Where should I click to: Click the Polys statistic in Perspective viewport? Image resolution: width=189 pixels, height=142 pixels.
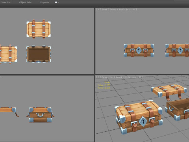coord(104,85)
